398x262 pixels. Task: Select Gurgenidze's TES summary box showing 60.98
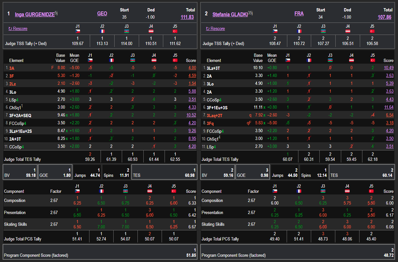(164, 172)
